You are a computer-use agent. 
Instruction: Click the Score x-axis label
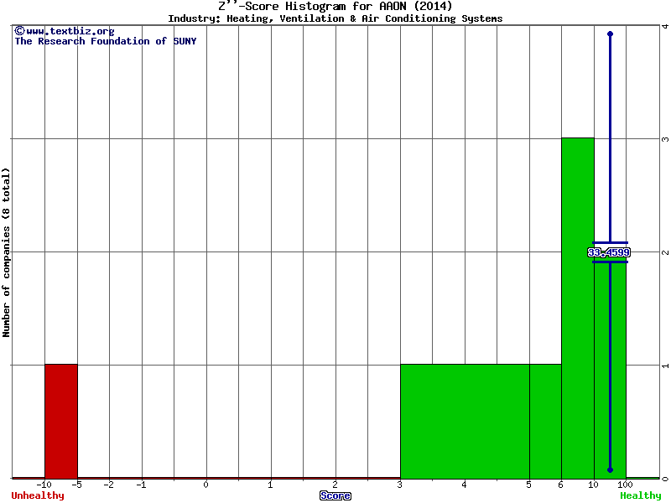[335, 495]
